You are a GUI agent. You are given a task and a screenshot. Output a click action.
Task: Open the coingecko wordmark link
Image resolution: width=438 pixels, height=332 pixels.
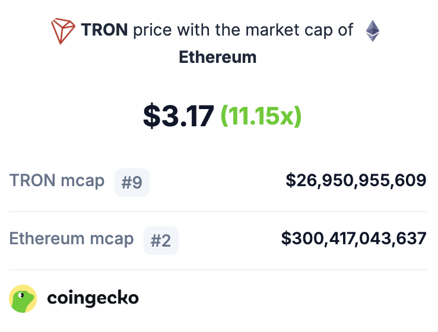[93, 299]
